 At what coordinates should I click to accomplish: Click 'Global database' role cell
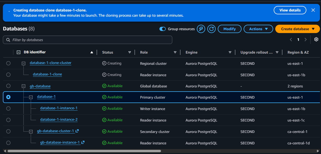tap(153, 86)
